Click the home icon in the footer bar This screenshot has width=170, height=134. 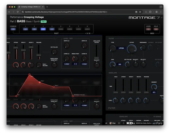pos(106,123)
